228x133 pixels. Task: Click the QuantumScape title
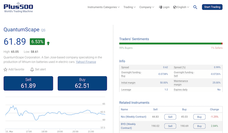(x=22, y=30)
